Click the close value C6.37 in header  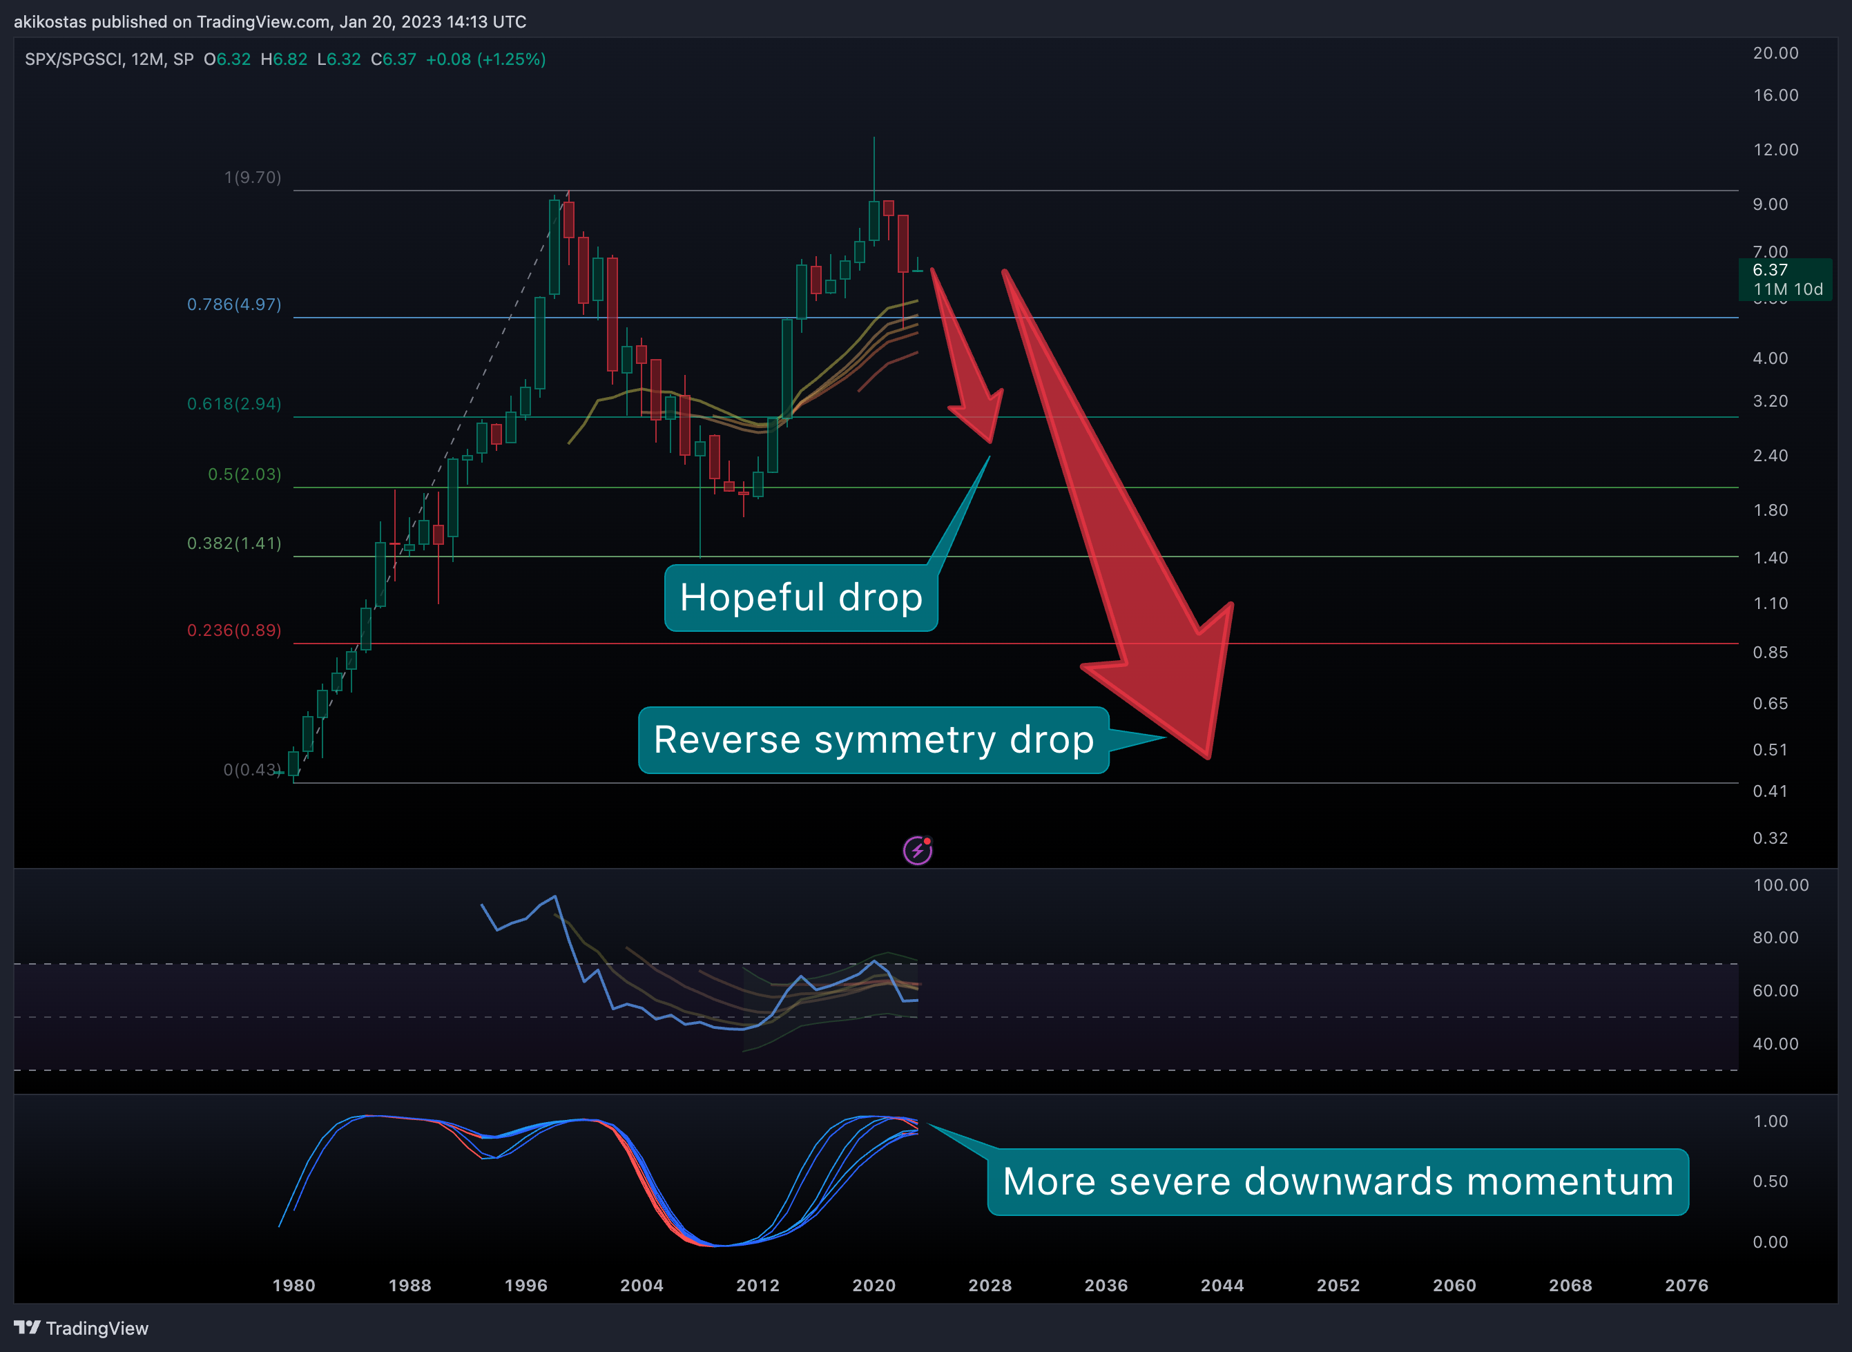pyautogui.click(x=394, y=59)
